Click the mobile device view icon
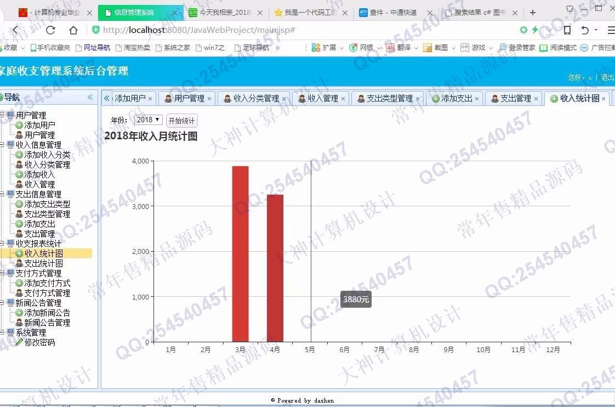Viewport: 615px width, 407px height. tap(567, 30)
